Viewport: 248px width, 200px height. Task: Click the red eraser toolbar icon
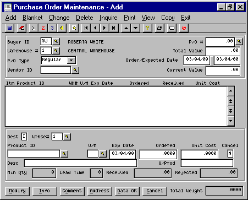point(22,28)
